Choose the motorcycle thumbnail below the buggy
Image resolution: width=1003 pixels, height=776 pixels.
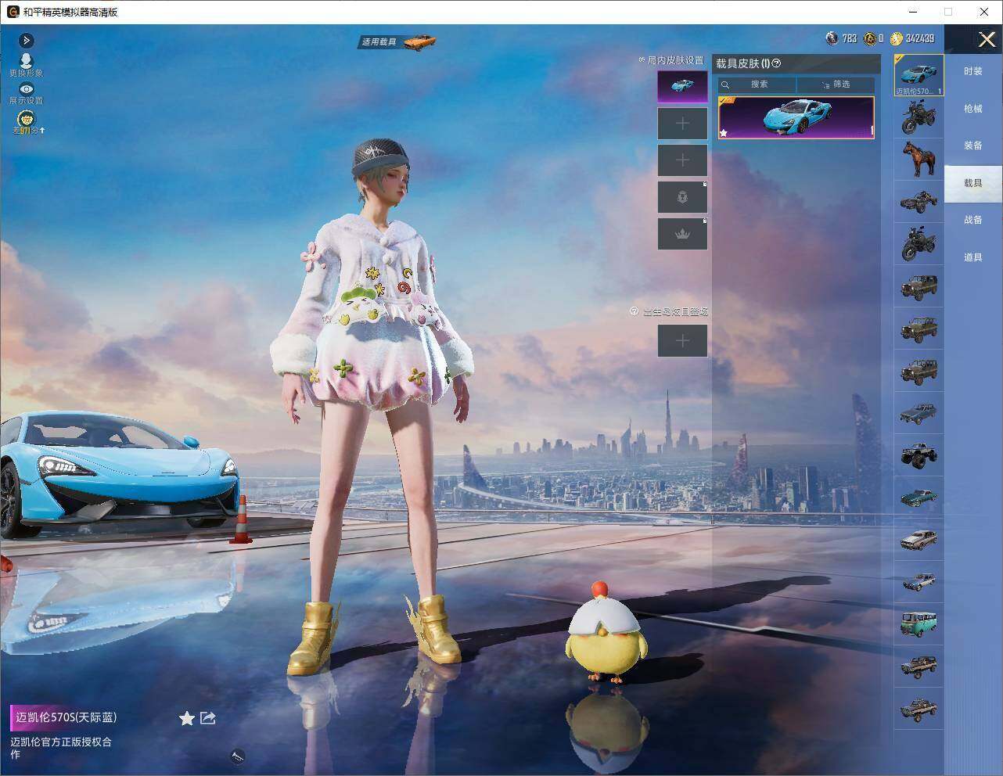(919, 243)
